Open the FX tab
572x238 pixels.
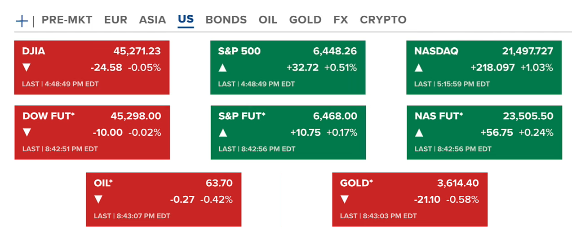click(x=341, y=20)
